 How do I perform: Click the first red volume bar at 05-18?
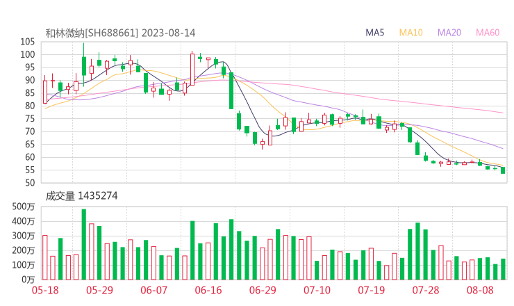pyautogui.click(x=45, y=257)
